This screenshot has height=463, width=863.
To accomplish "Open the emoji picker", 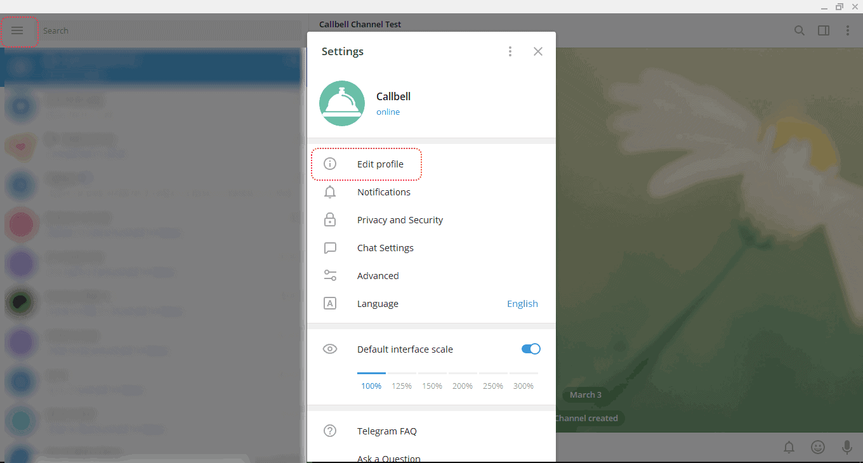I will coord(818,447).
